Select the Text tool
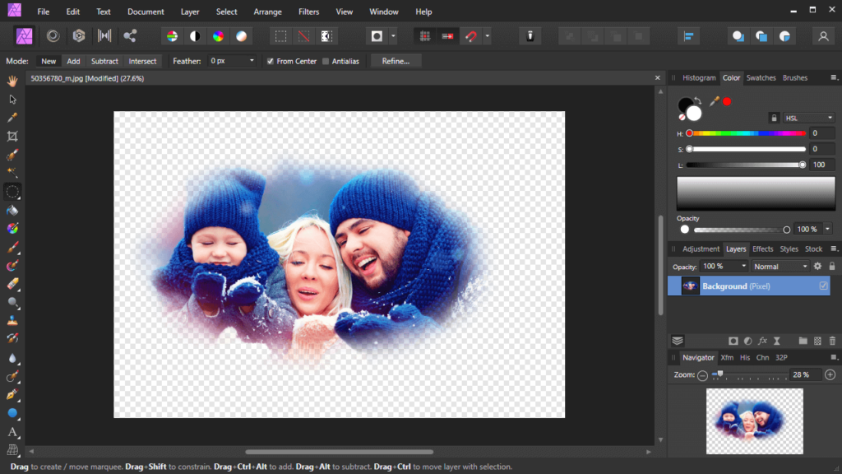 (12, 432)
